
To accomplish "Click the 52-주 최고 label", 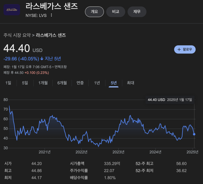I will pyautogui.click(x=145, y=164).
